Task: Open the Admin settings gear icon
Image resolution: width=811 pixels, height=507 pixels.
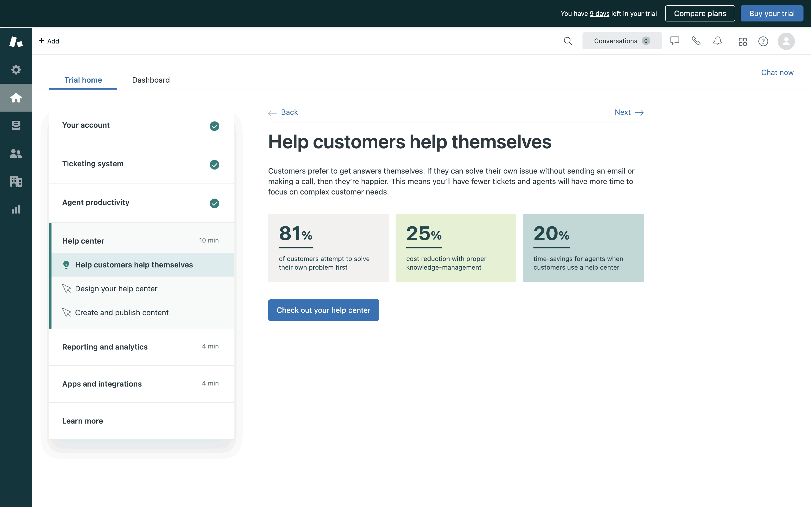Action: tap(16, 70)
